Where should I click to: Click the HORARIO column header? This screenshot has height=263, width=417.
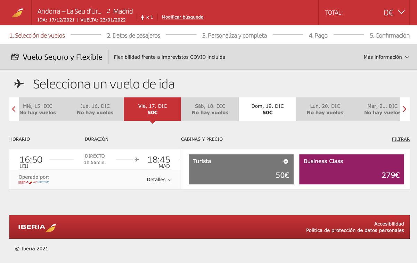[20, 139]
